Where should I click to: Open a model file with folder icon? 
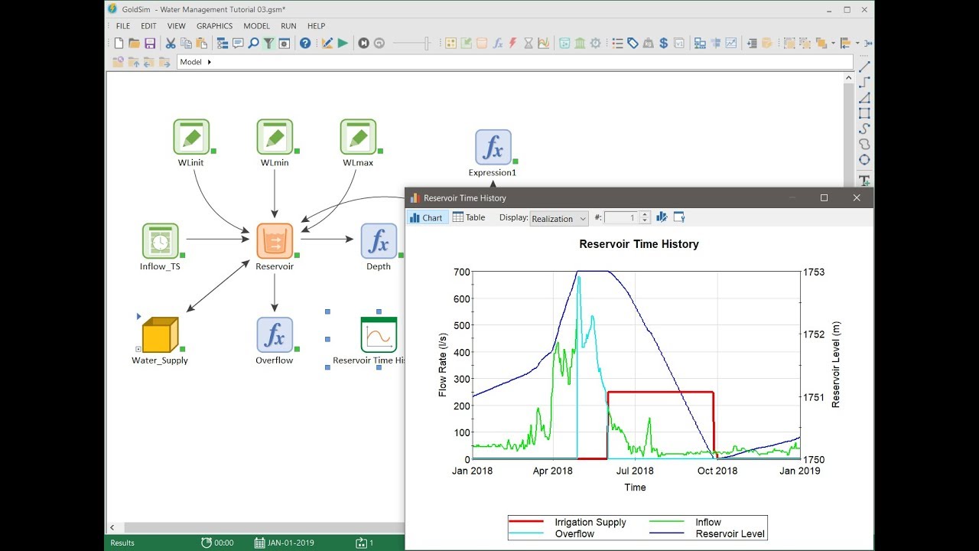(x=134, y=44)
